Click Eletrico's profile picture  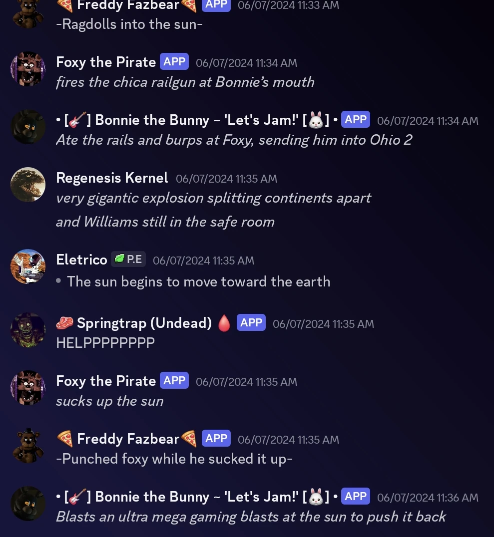28,267
